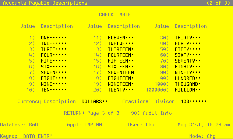
Task: Click the Fractional Divisor label
Action: pyautogui.click(x=148, y=101)
